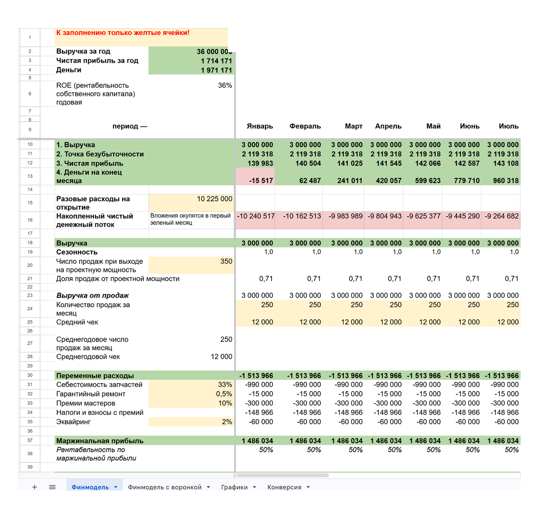The width and height of the screenshot is (538, 506).
Task: Click the Эквайринг 2% percentage cell
Action: coord(191,422)
